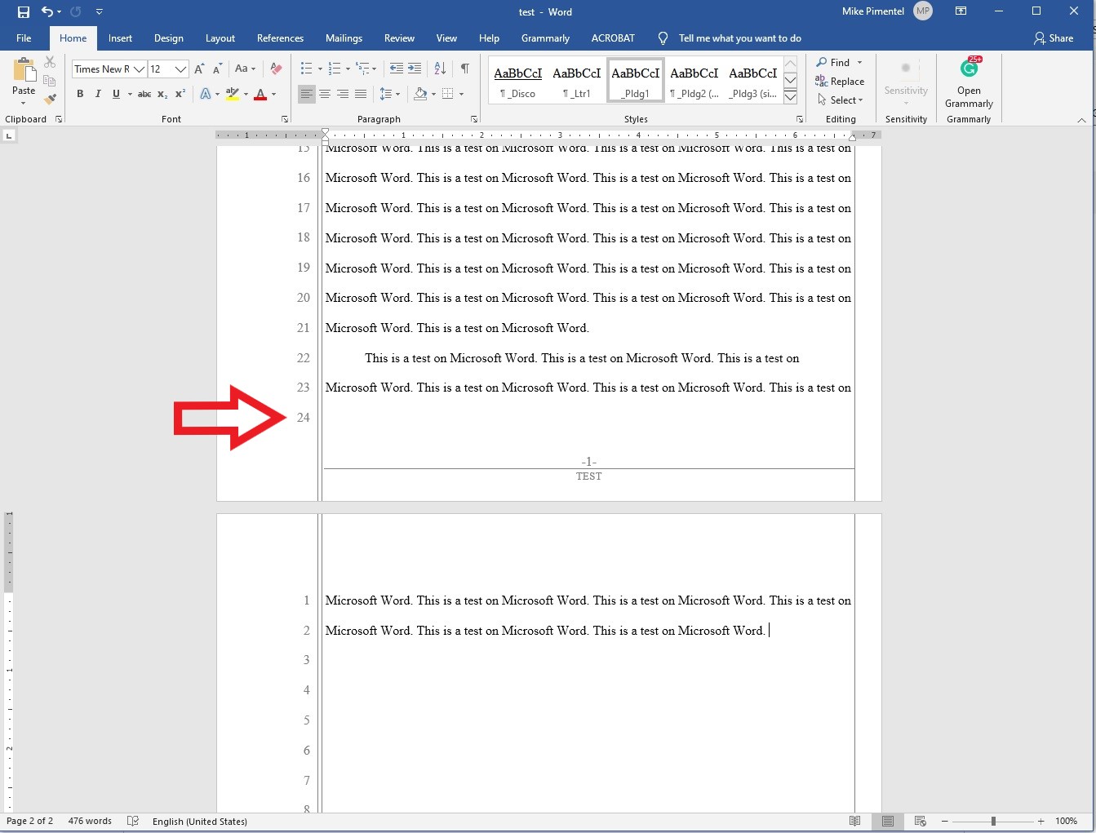Click the Paste clipboard icon
This screenshot has height=833, width=1096.
point(24,69)
